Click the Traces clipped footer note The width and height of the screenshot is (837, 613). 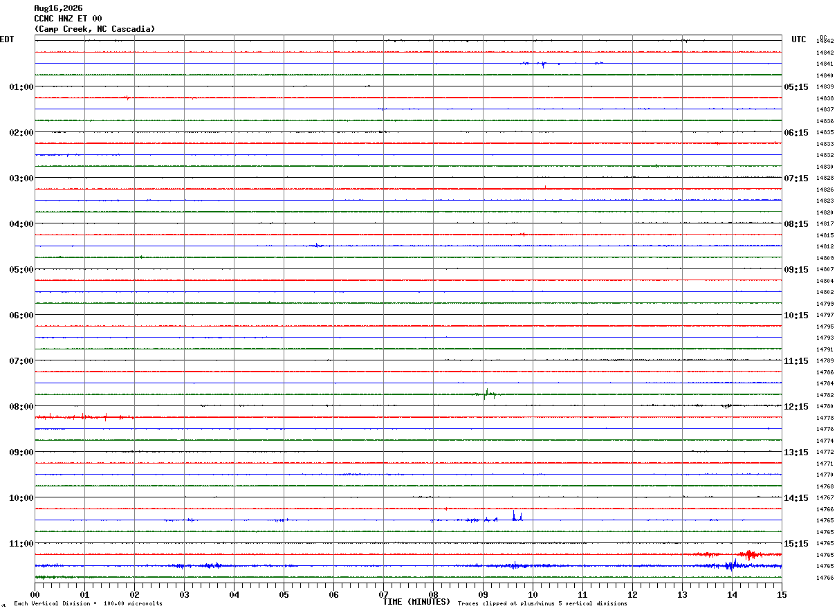(542, 604)
